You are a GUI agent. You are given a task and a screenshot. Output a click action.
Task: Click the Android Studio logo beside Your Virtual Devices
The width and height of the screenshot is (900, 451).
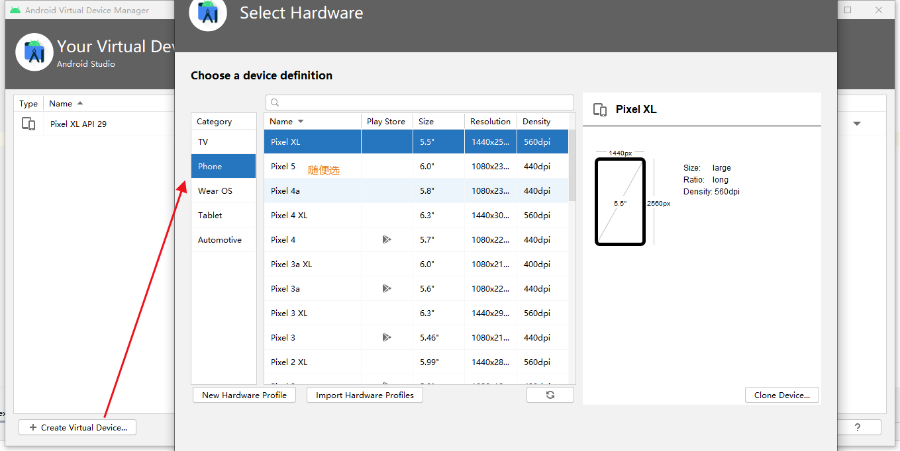click(x=34, y=52)
